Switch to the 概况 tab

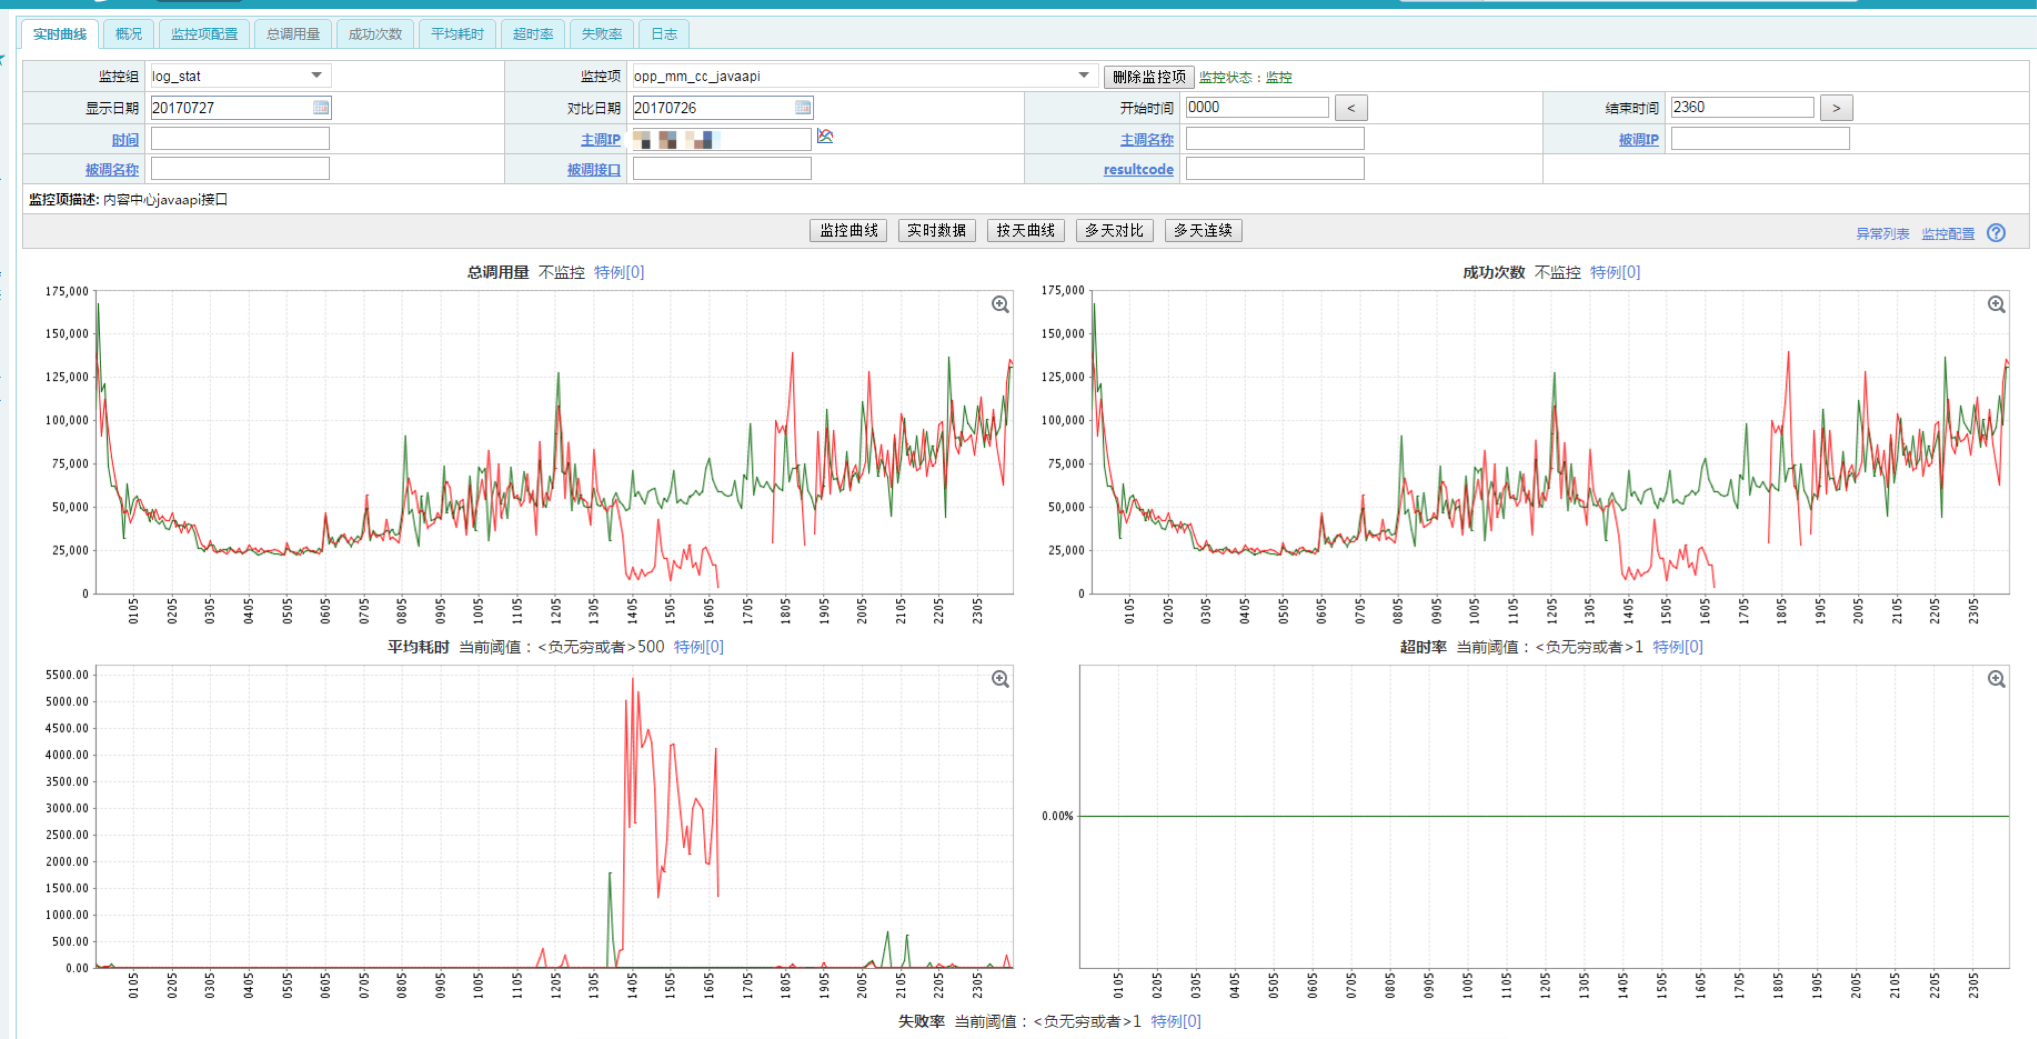point(128,34)
